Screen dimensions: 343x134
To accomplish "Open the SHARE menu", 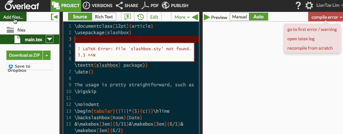I will pos(127,5).
